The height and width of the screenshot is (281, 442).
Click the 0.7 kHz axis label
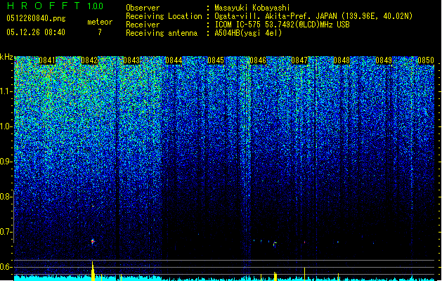[6, 232]
